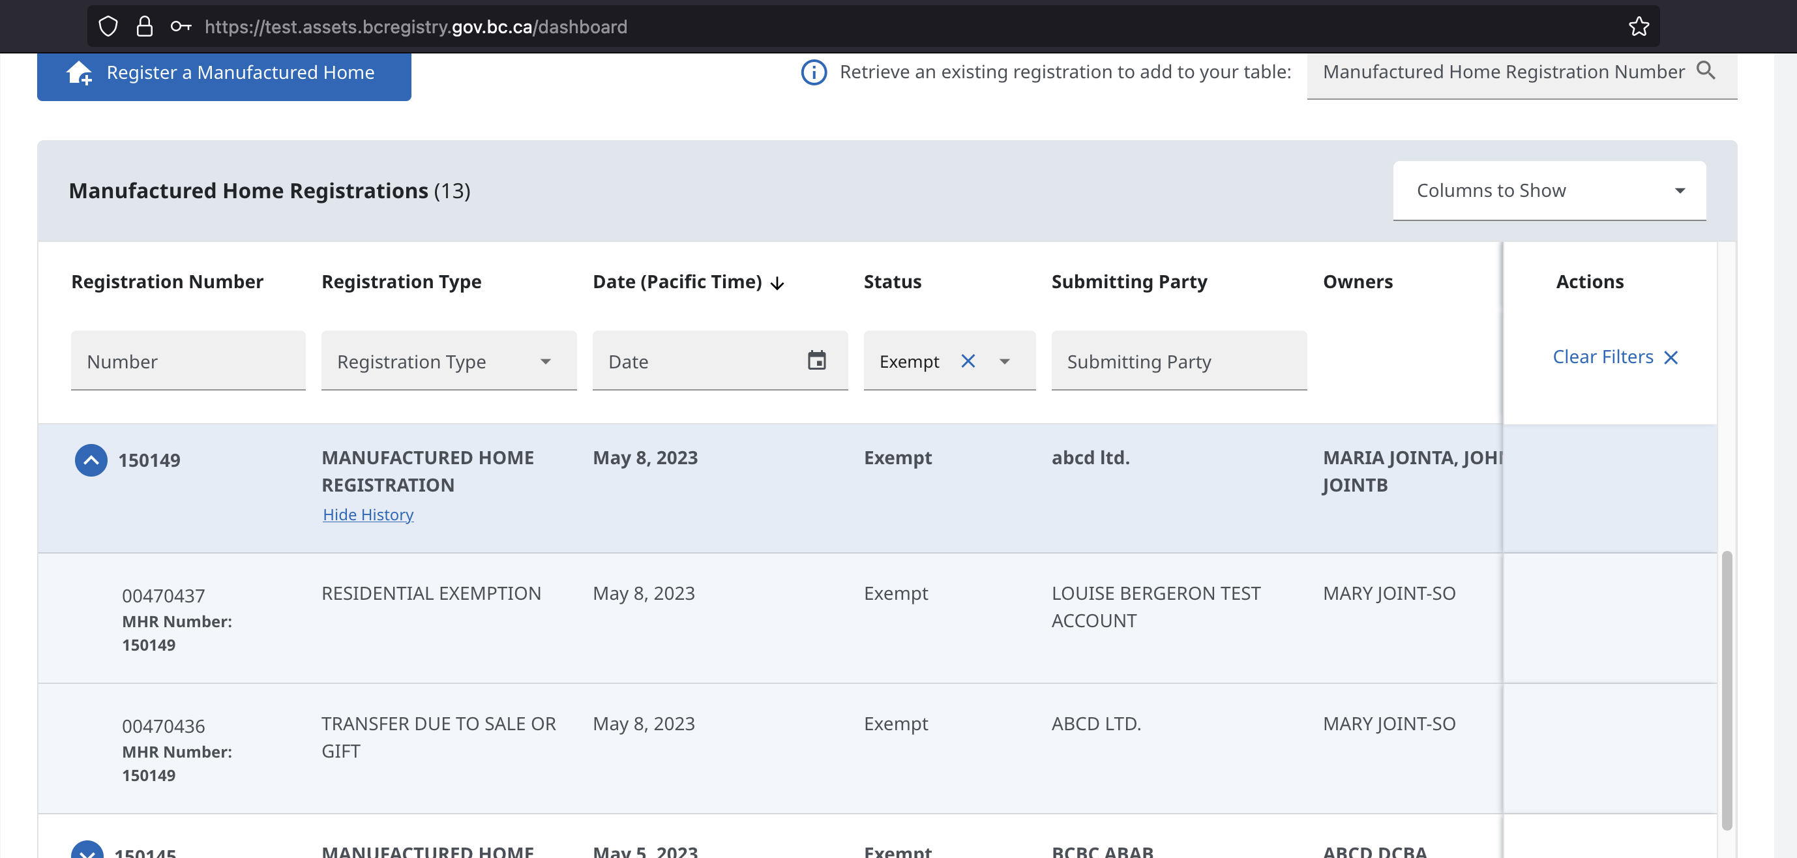Viewport: 1797px width, 858px height.
Task: Click registration number 00470436
Action: 163,726
